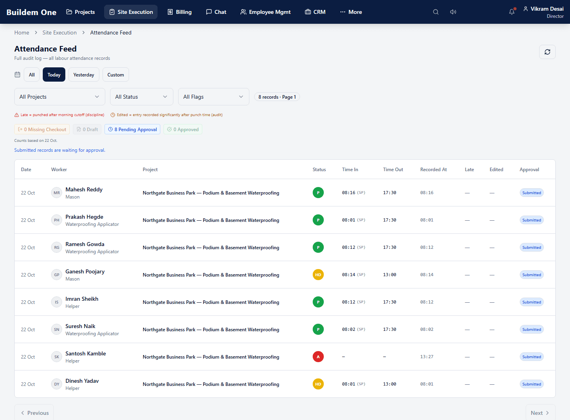
Task: Click the search magnifier icon
Action: coord(436,12)
